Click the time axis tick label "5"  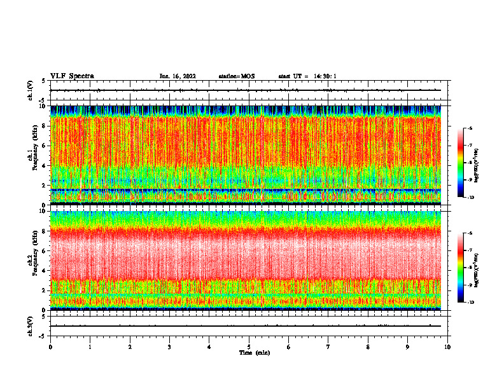(249, 347)
